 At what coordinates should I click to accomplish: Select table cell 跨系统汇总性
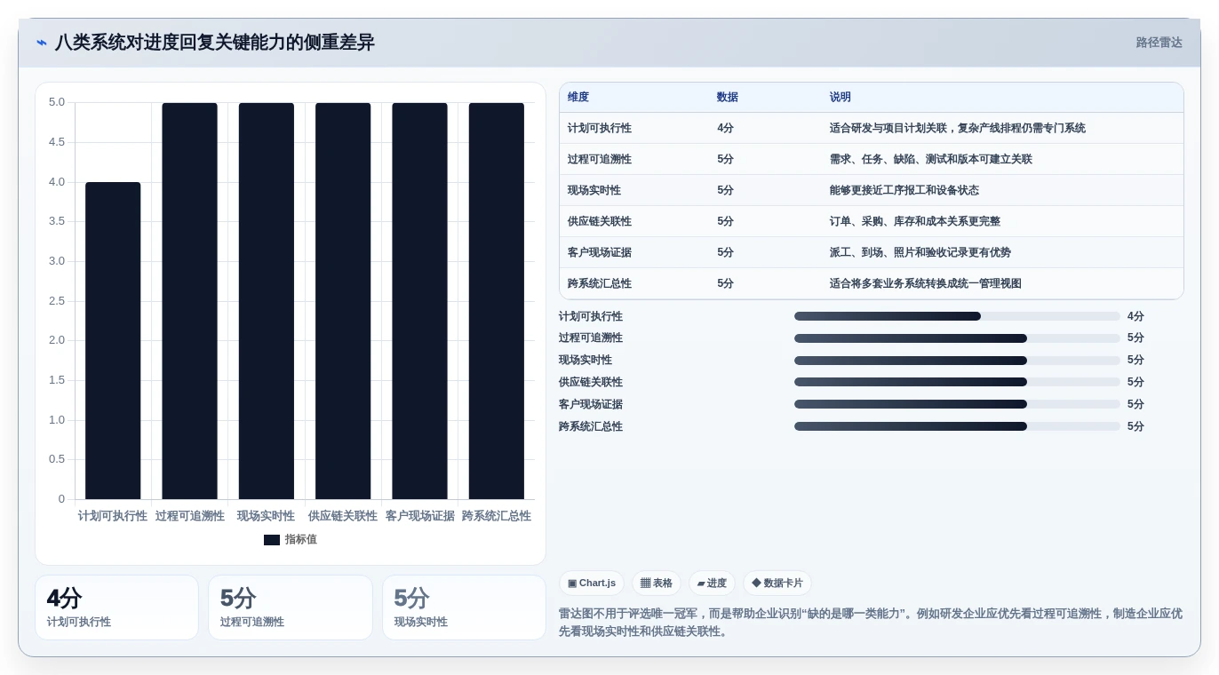[600, 284]
